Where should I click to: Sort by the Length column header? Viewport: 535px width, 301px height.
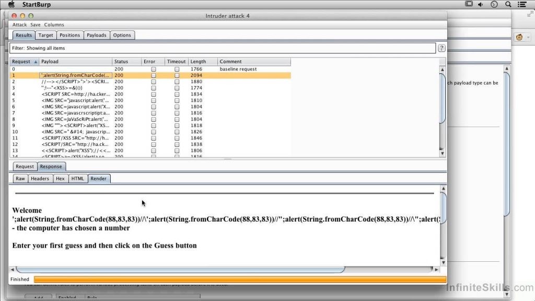point(203,62)
